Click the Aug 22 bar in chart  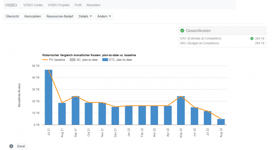tap(221, 122)
